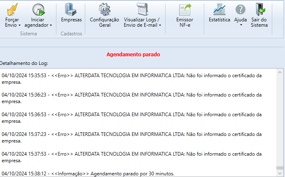The image size is (285, 177).
Task: Click the 'Detalhamento do Log:' label
Action: pos(24,63)
